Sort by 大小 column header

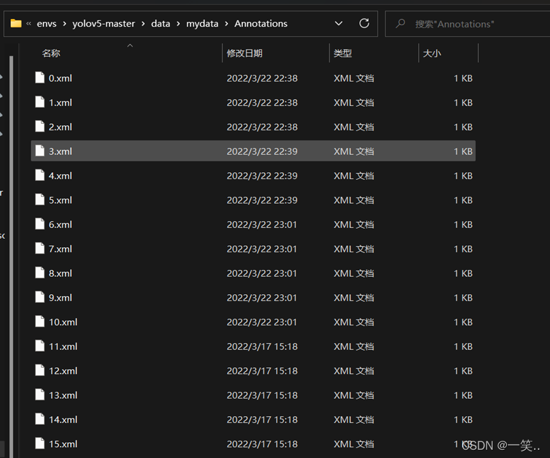[x=432, y=53]
